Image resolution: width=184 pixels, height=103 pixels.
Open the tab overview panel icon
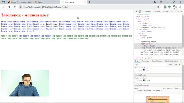[x=3, y=2]
